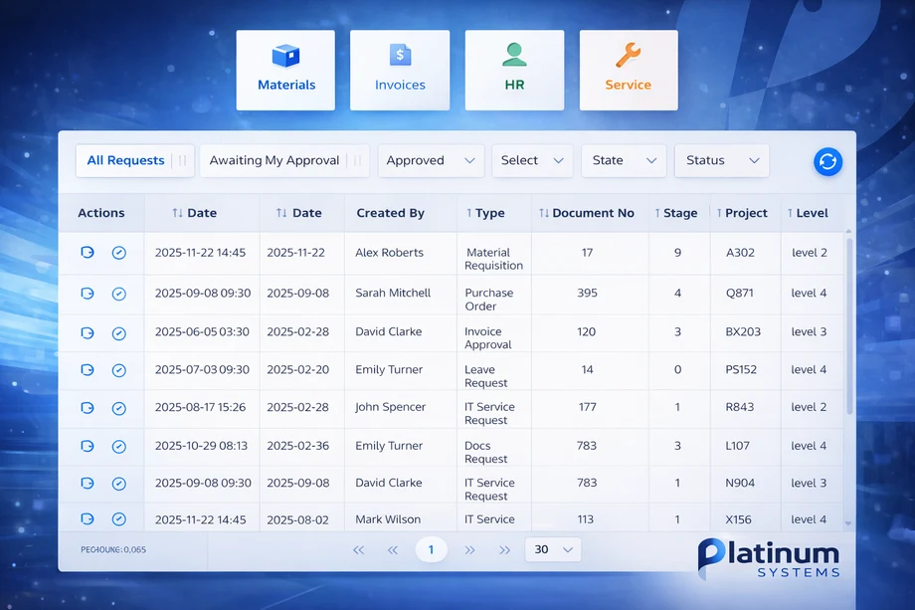
Task: Open details for Mark Wilson request
Action: click(87, 518)
